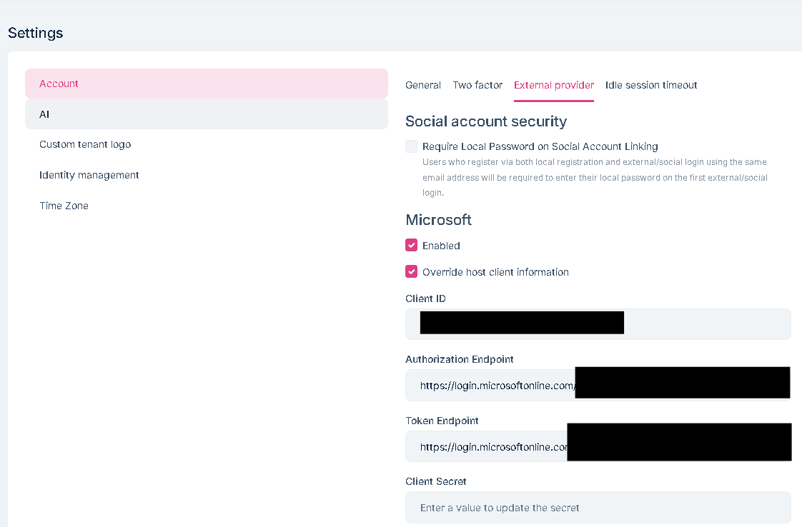Click inside the Client ID field
802x527 pixels.
point(708,324)
